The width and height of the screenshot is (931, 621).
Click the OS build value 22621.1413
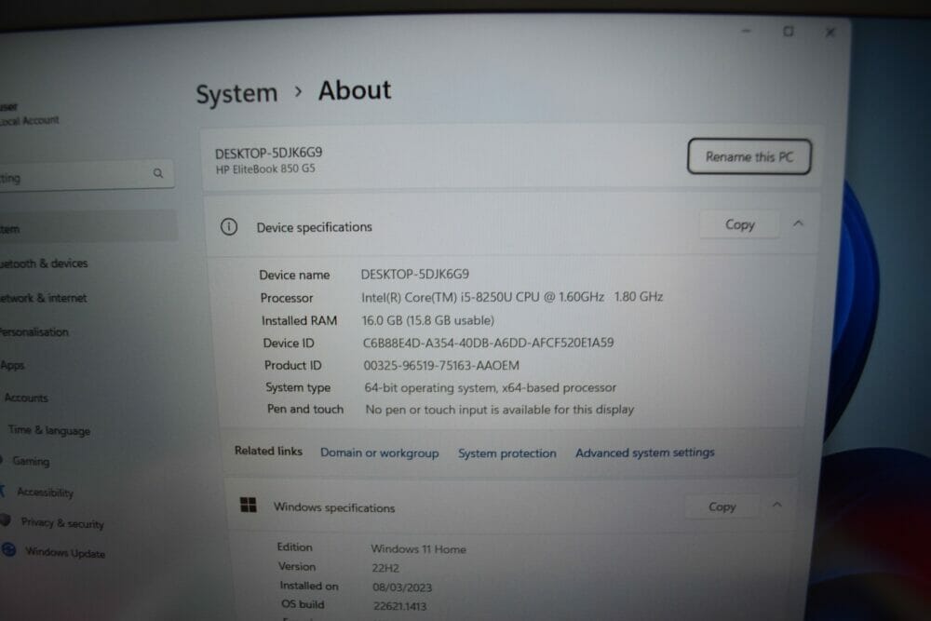tap(399, 606)
